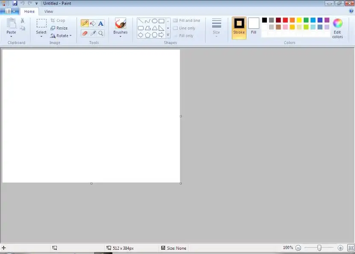Expand the Shapes gallery more arrow

(168, 35)
